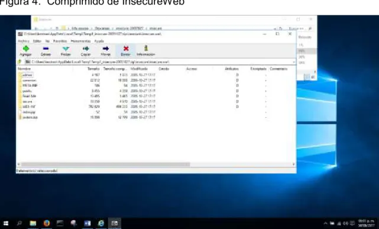Show hidden tray icons chevron
This screenshot has width=379, height=229.
(326, 224)
